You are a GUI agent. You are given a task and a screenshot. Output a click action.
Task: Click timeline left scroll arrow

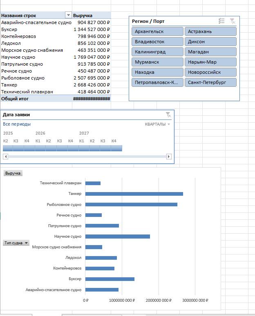[6, 157]
